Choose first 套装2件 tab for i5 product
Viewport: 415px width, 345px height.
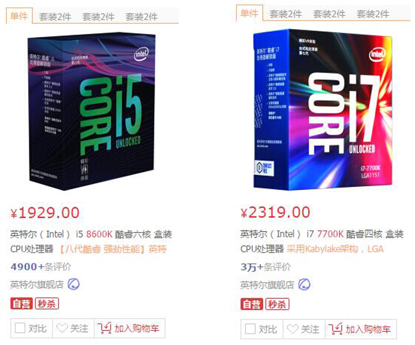(55, 17)
